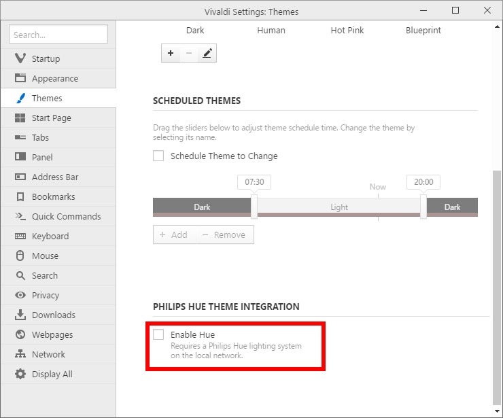Click the Remove schedule button
This screenshot has height=418, width=503.
(x=225, y=234)
